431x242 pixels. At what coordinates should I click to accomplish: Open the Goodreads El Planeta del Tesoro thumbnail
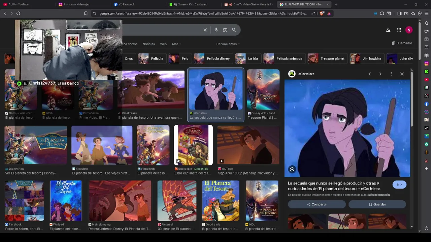[x=221, y=201]
